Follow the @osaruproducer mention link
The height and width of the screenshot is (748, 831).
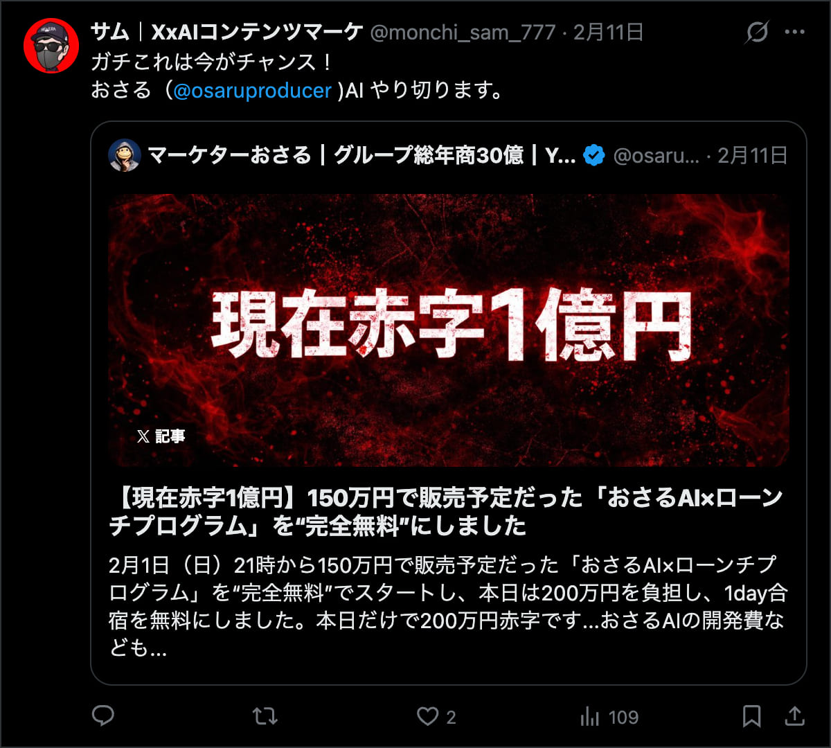point(252,91)
